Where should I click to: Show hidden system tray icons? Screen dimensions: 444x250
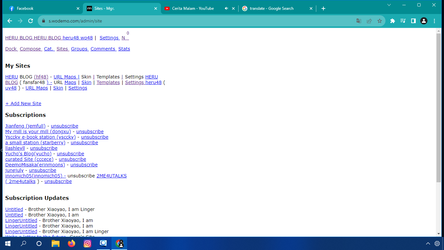click(x=428, y=243)
